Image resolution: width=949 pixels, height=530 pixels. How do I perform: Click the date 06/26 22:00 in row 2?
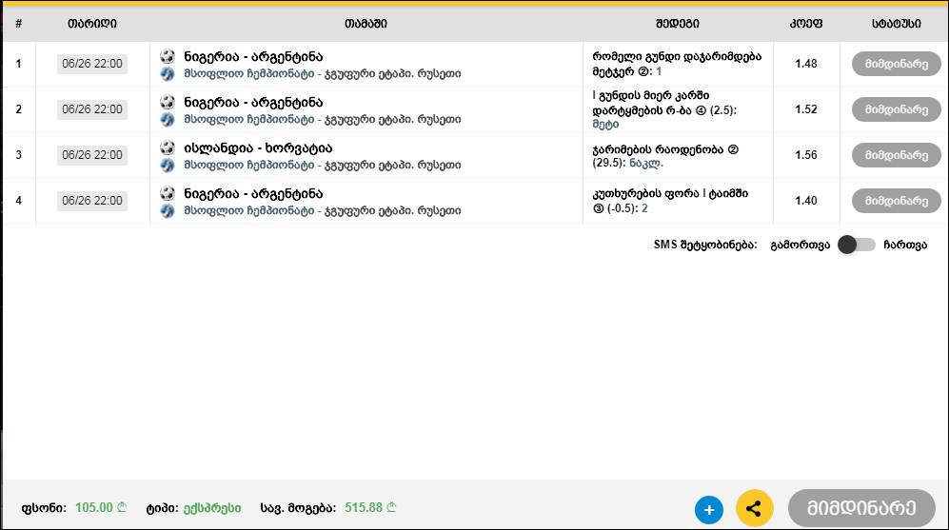coord(92,109)
